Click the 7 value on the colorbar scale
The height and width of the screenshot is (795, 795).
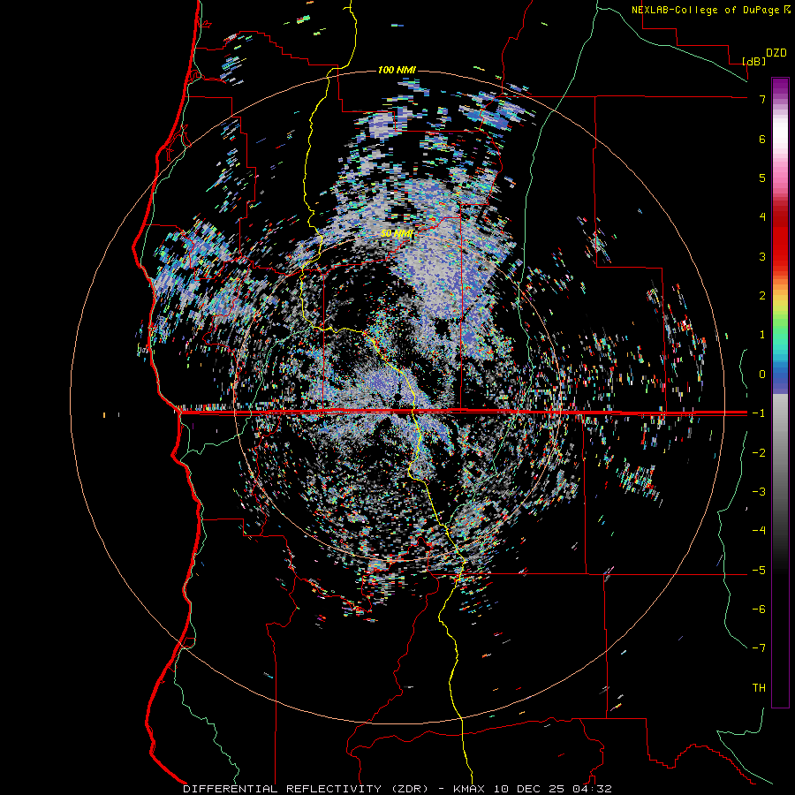click(762, 99)
